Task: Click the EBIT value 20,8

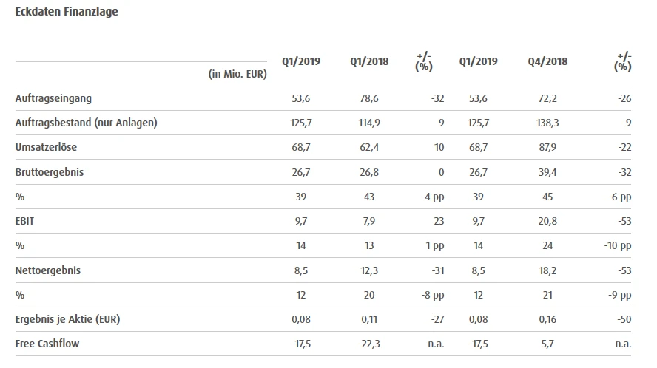Action: point(548,221)
